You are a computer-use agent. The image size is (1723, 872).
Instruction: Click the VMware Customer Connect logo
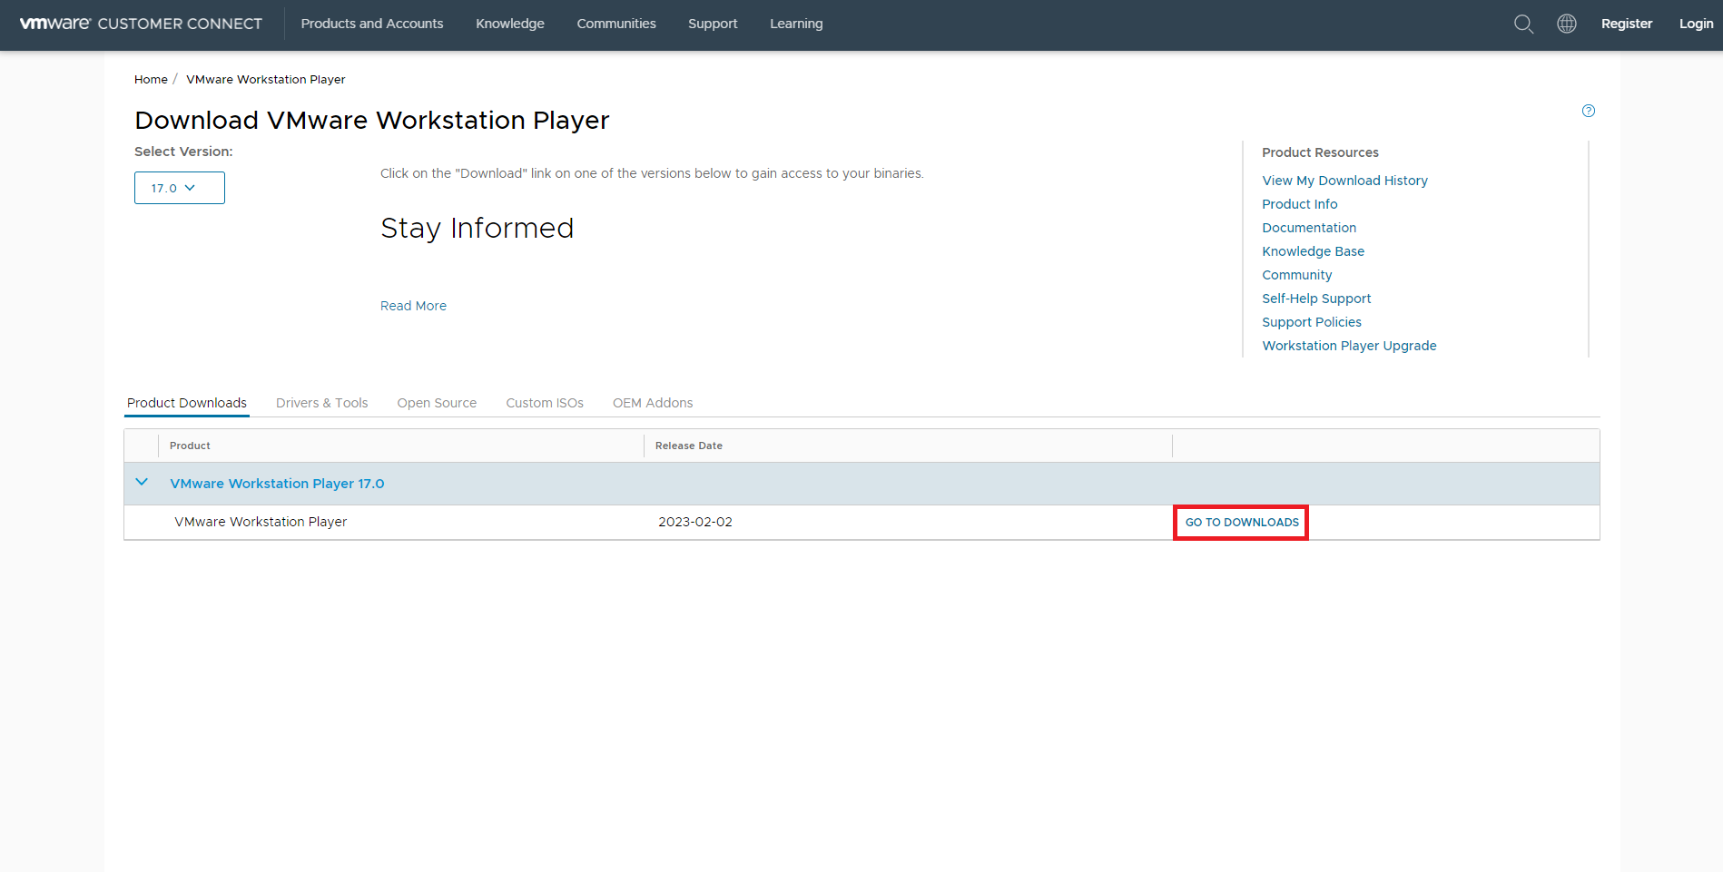pyautogui.click(x=141, y=24)
